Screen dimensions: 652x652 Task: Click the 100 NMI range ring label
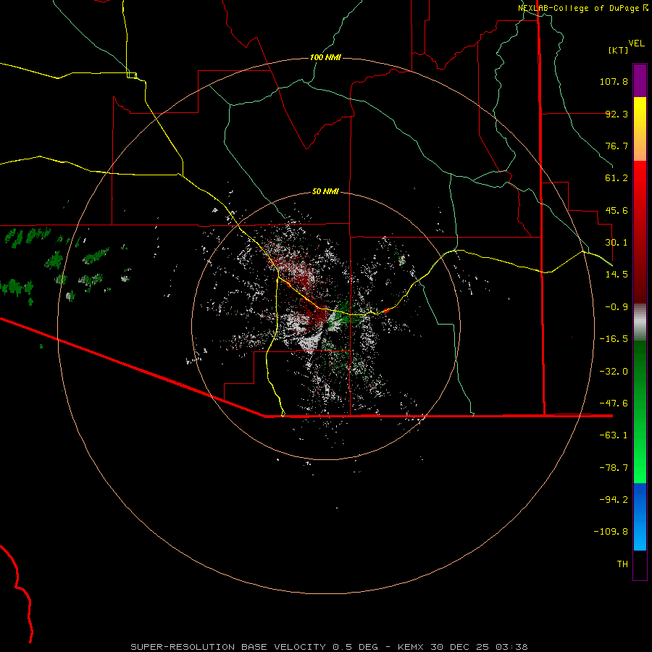coord(325,57)
